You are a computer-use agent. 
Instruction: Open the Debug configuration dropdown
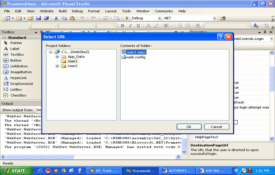coord(160,18)
